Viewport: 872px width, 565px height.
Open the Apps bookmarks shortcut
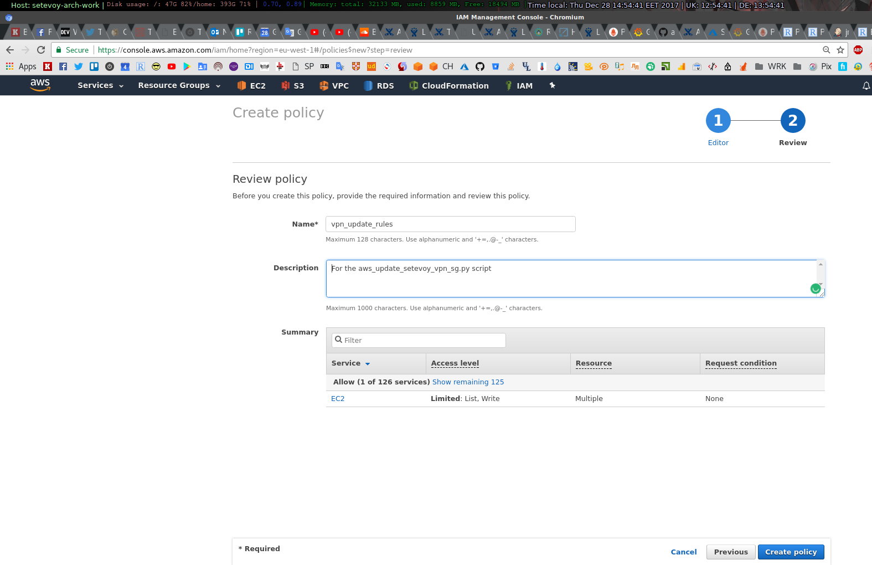(21, 66)
